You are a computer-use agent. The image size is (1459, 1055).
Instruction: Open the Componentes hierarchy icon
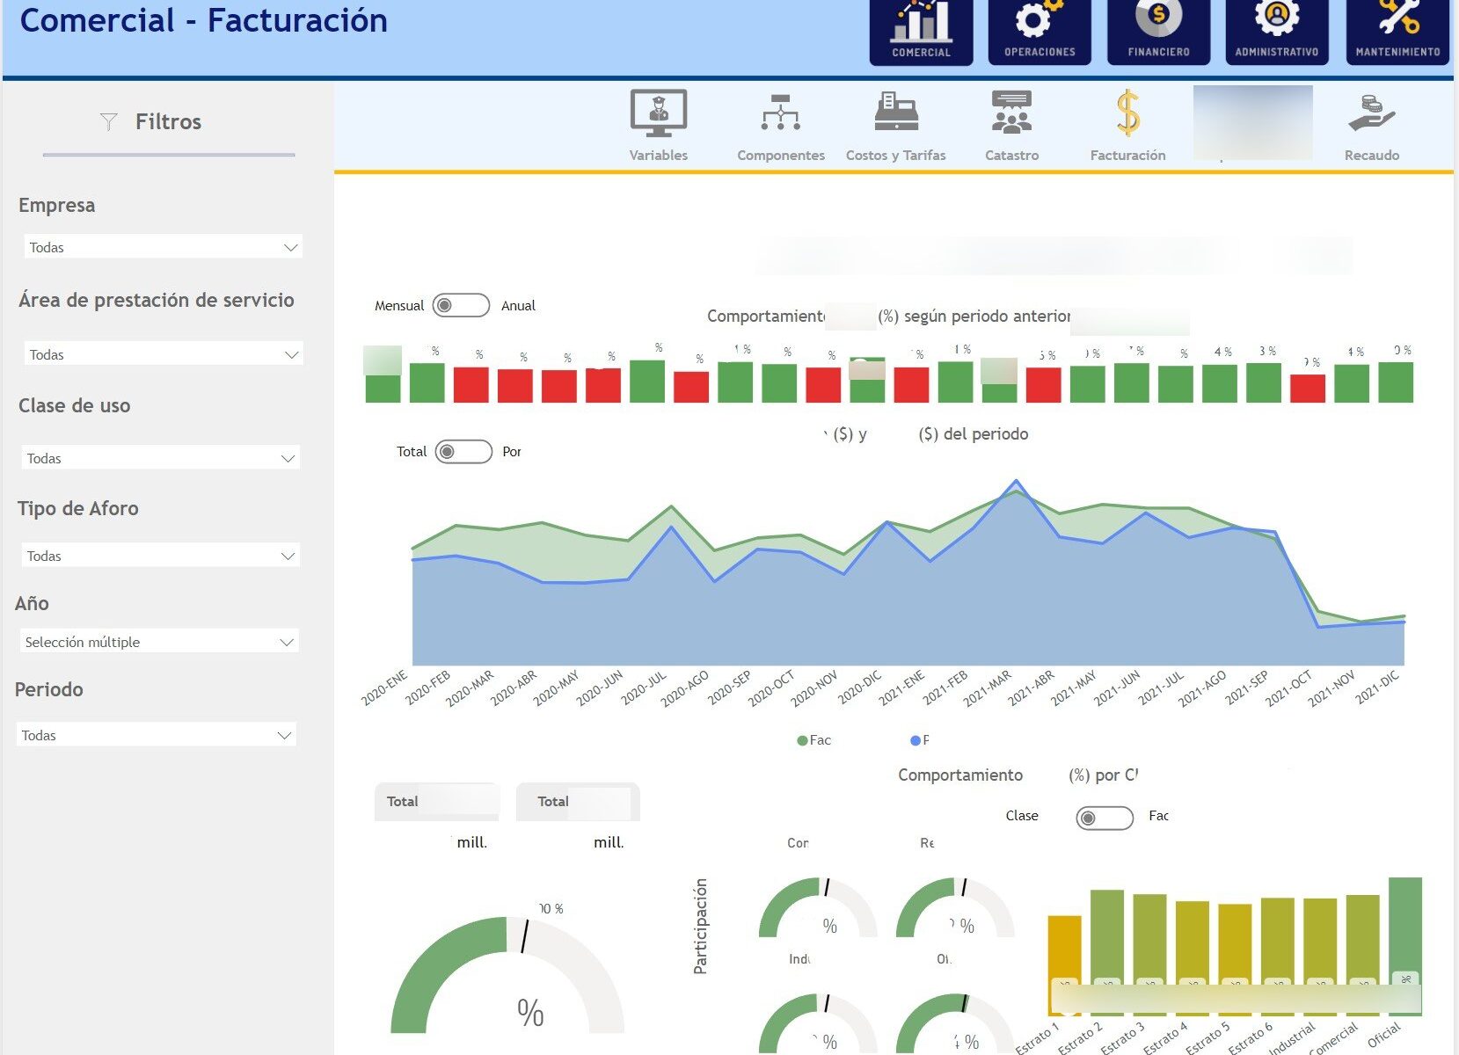pos(780,114)
